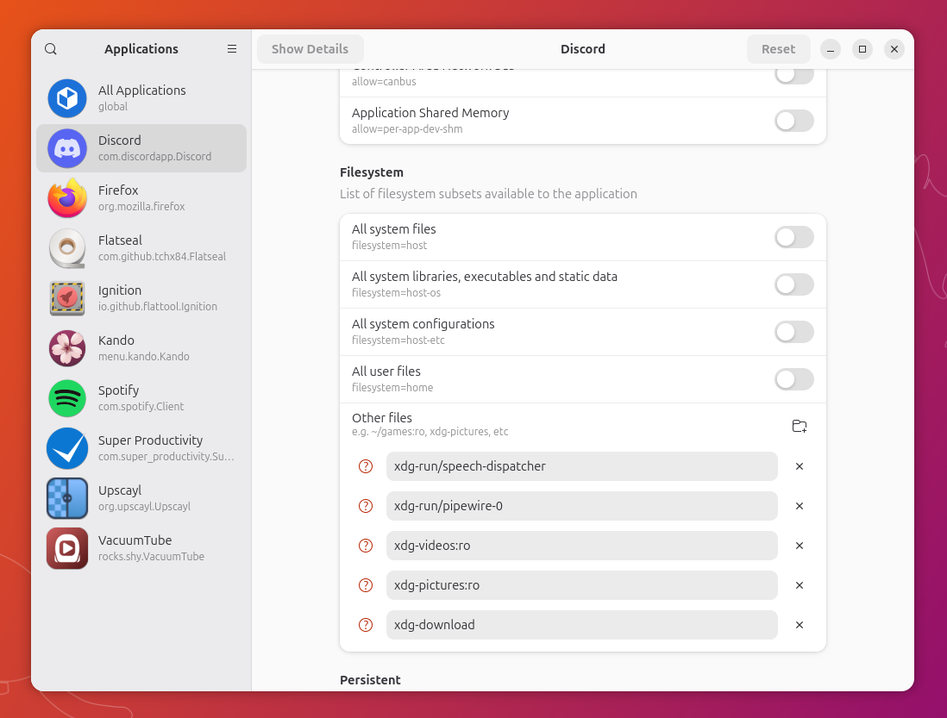Click help icon beside xdg-pictures:ro

366,585
